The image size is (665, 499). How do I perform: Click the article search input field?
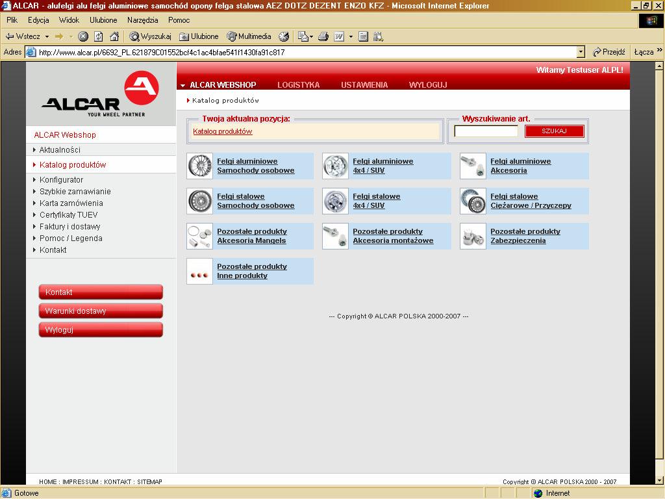click(x=486, y=131)
